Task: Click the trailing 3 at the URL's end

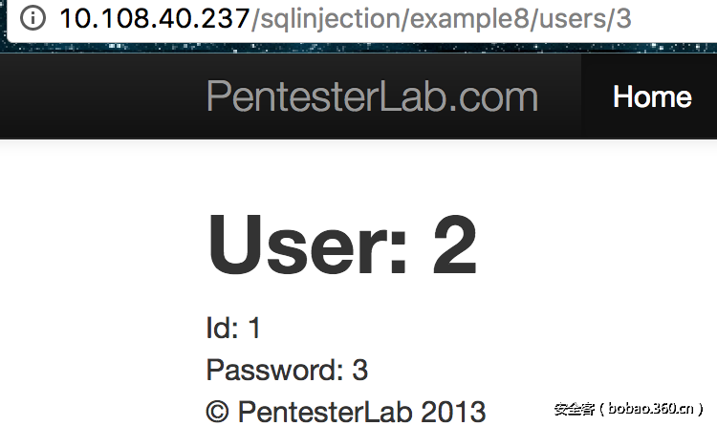Action: tap(623, 18)
